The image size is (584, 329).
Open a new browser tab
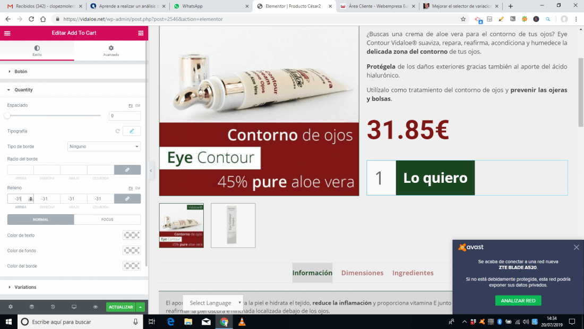(511, 6)
